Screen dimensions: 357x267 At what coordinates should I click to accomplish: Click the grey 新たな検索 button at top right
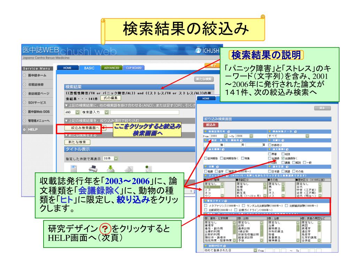coord(204,79)
